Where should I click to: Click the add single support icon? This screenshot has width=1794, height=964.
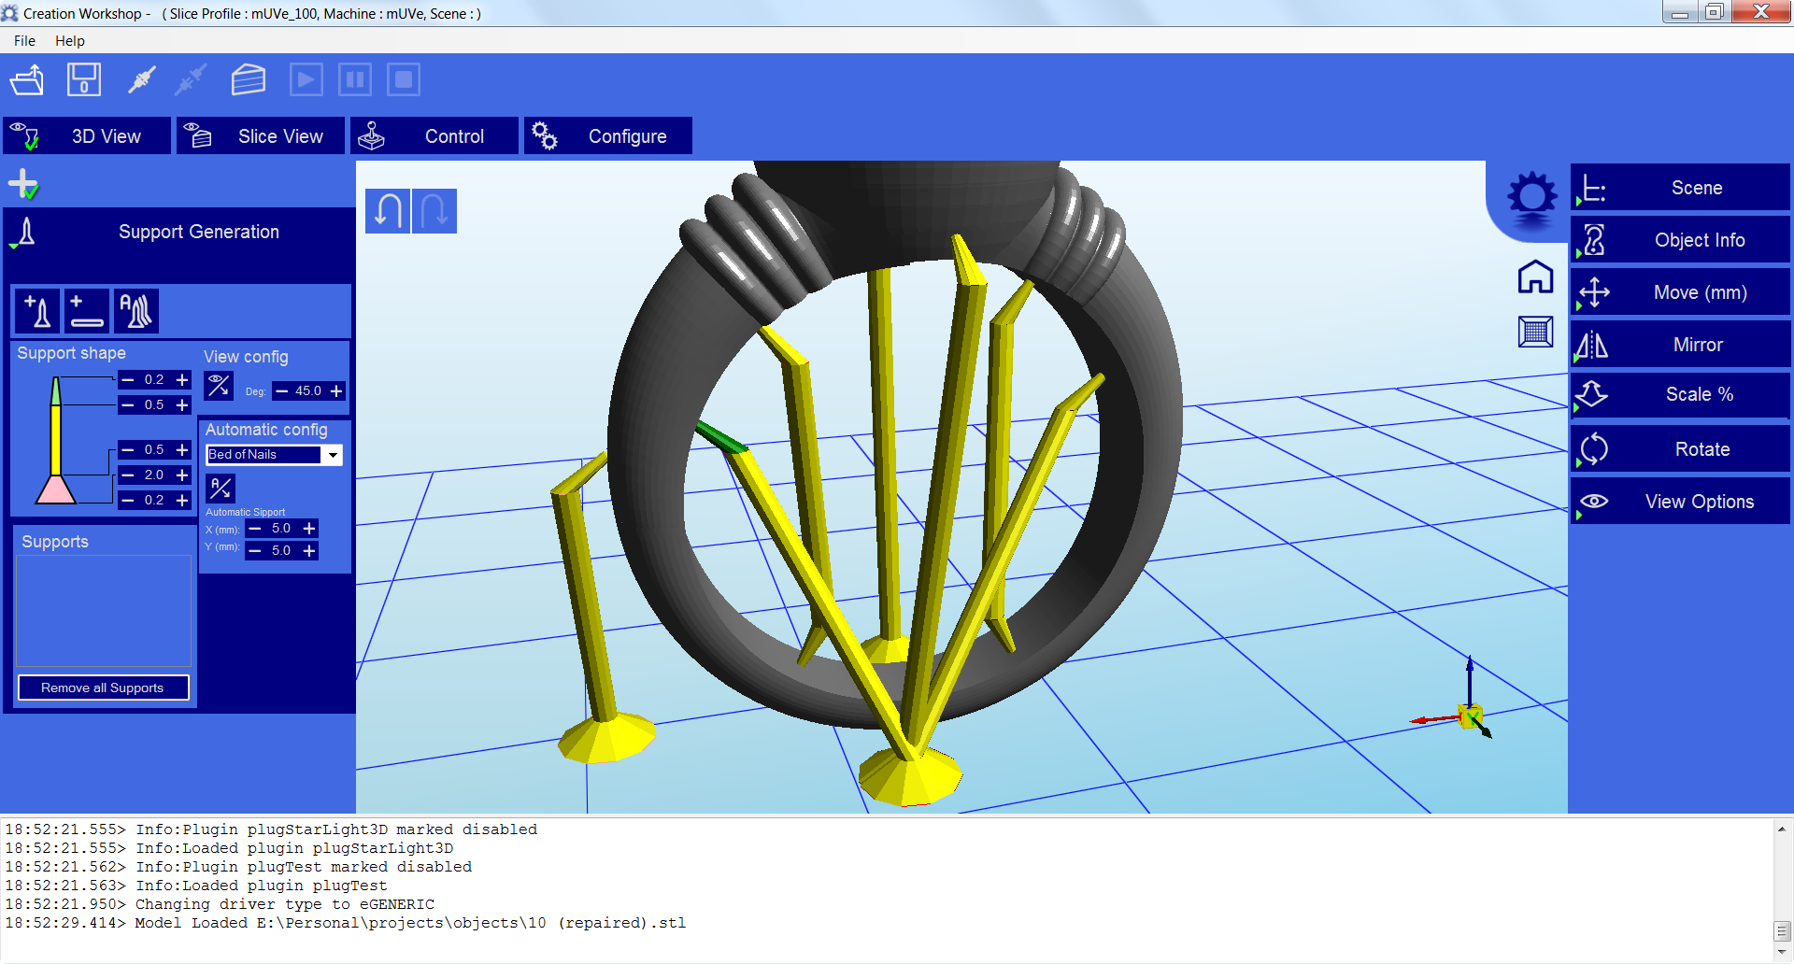[38, 311]
